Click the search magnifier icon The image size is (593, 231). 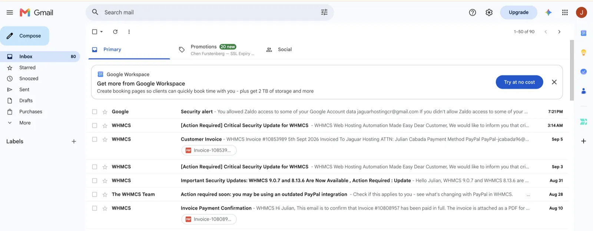pyautogui.click(x=95, y=12)
